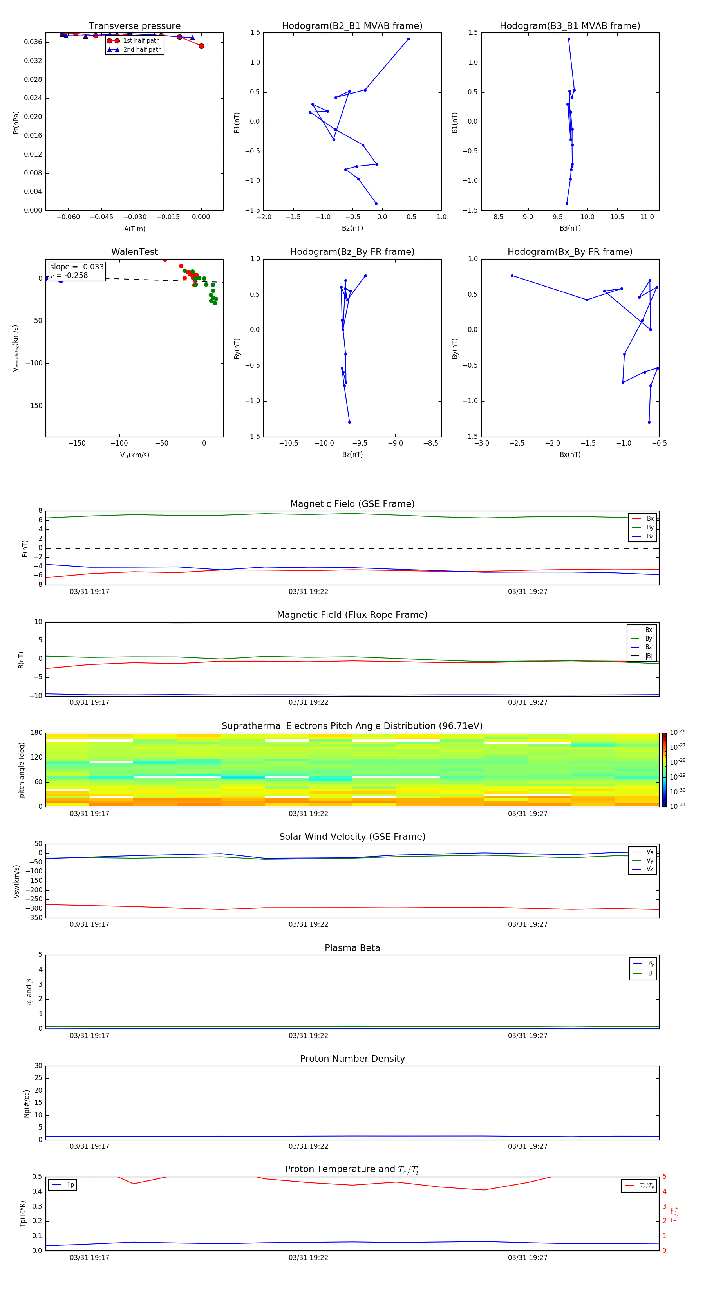Click the 10^-26 colorbar label
705x1292 pixels.
pos(678,732)
